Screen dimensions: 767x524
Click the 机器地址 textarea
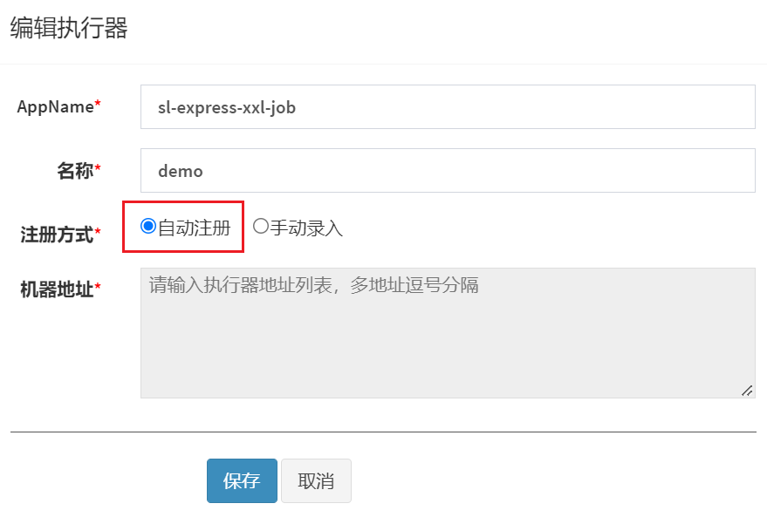(x=448, y=333)
